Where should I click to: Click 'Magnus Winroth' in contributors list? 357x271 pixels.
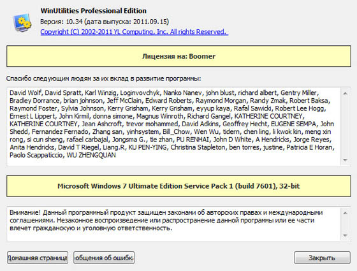[x=160, y=116]
